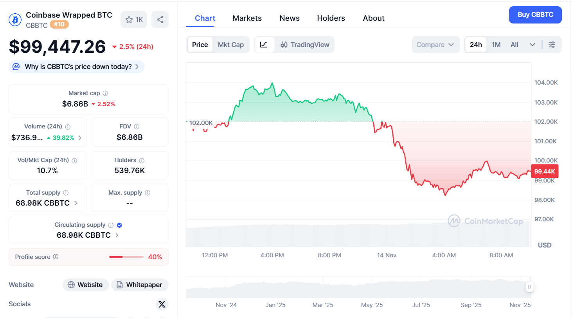Select the 1M time range
Screen dimensions: 572x318
(496, 45)
